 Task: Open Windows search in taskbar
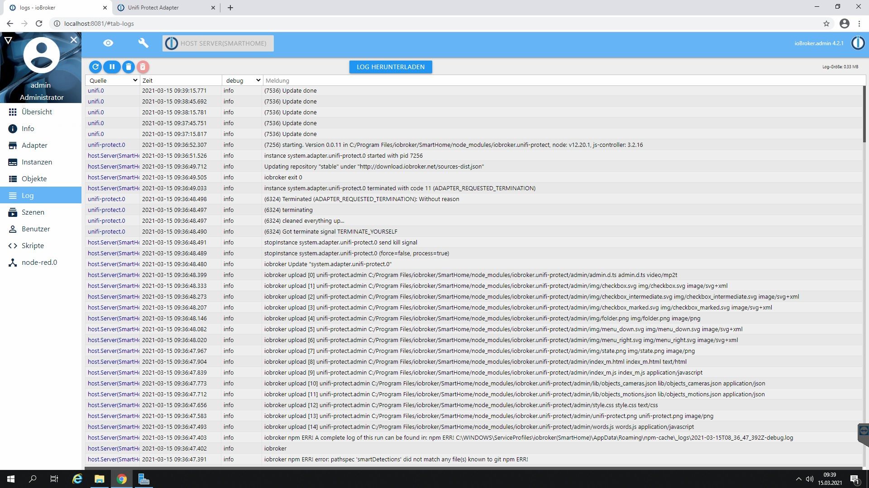pyautogui.click(x=33, y=479)
